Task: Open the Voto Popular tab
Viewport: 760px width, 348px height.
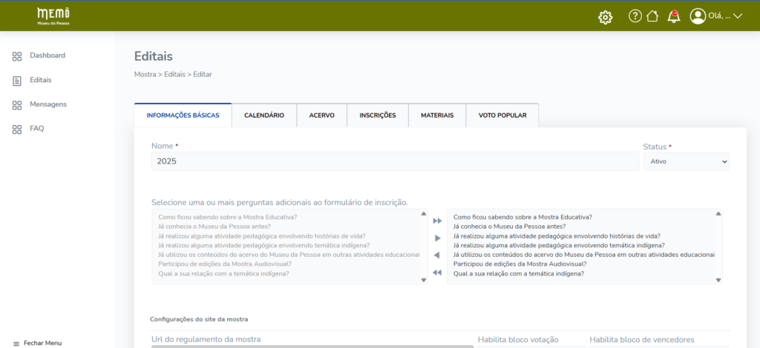Action: 502,116
